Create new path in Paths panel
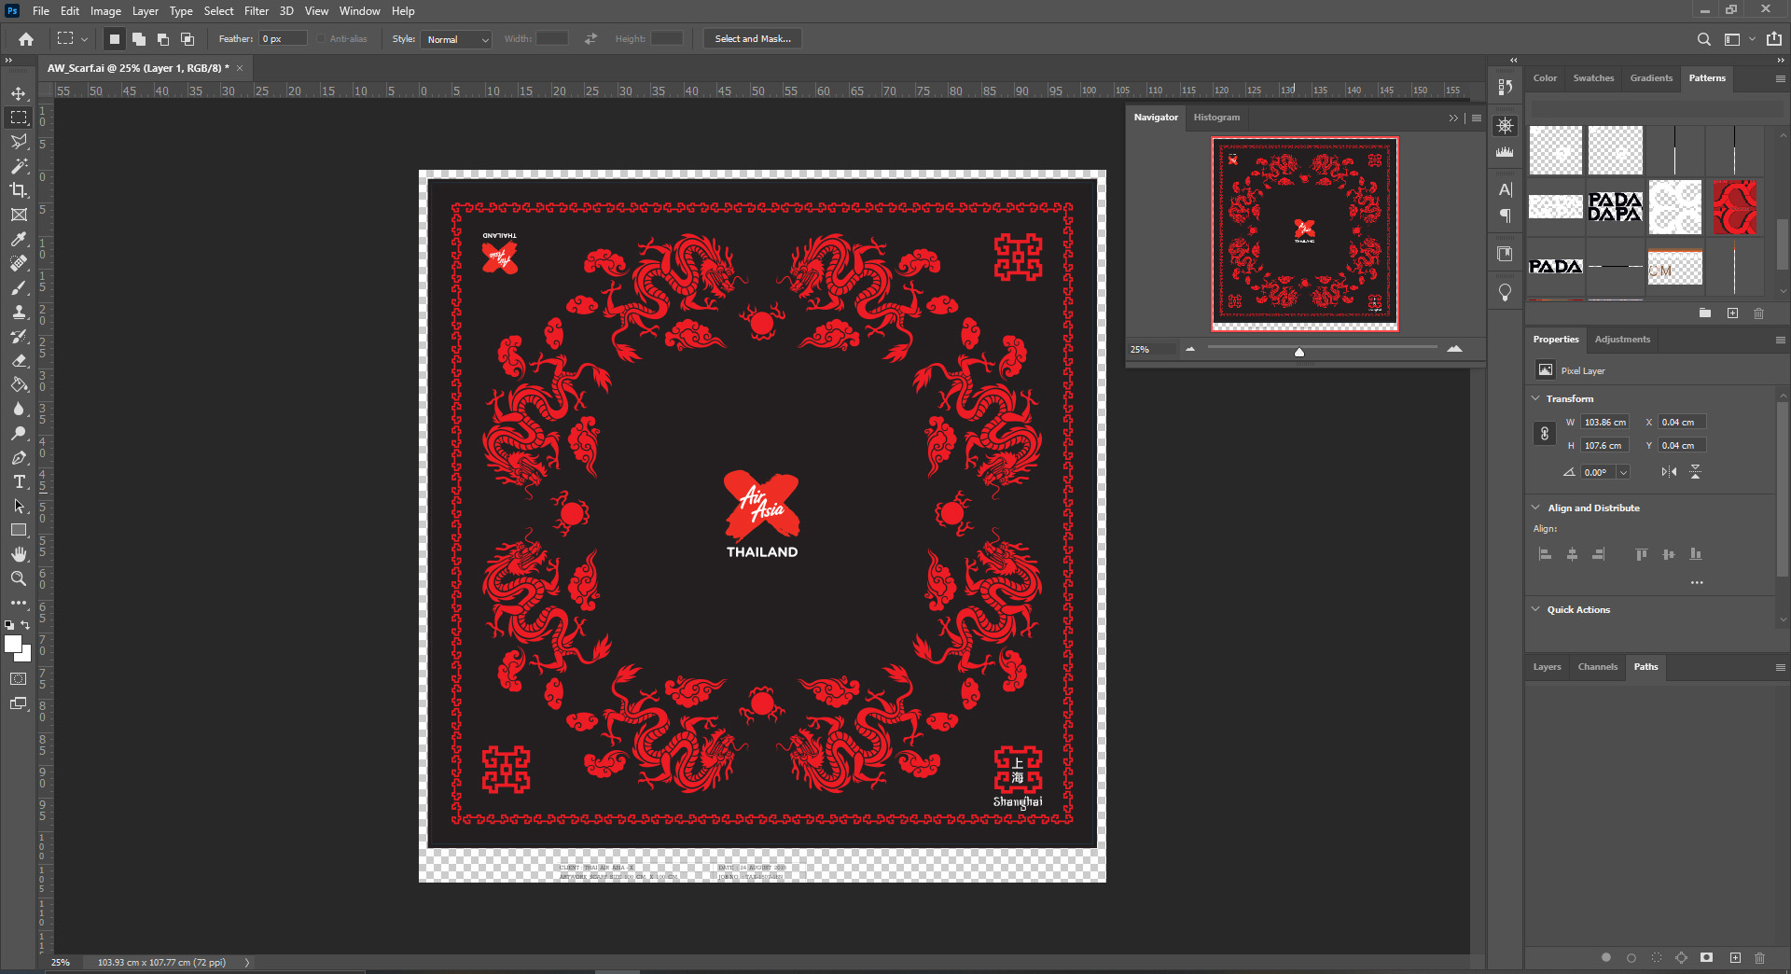The height and width of the screenshot is (974, 1791). coord(1735,958)
